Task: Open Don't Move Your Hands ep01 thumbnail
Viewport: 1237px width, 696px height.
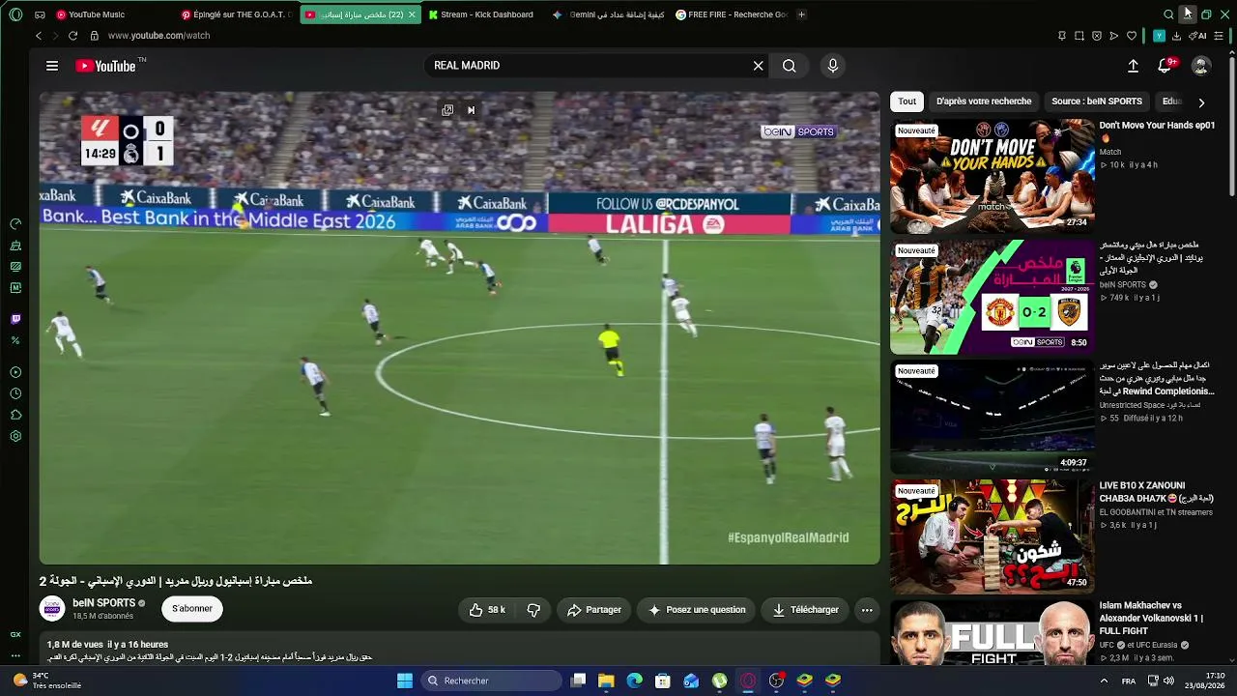Action: [x=992, y=176]
